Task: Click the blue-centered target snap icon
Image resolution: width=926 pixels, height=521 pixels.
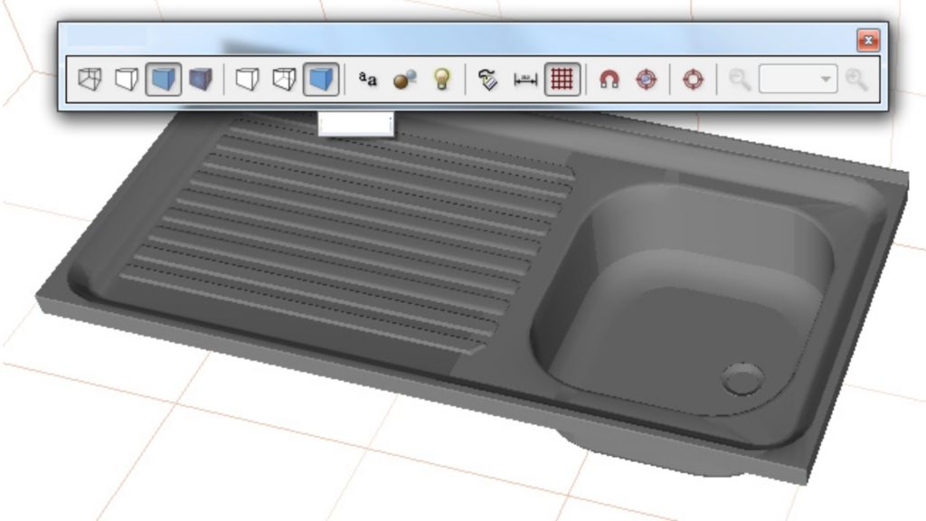Action: point(646,80)
